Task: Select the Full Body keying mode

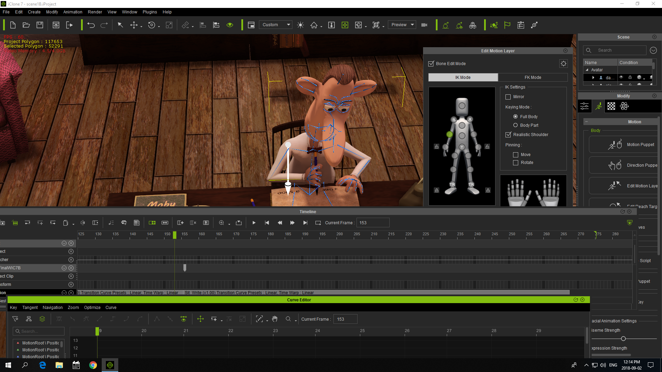Action: point(515,116)
